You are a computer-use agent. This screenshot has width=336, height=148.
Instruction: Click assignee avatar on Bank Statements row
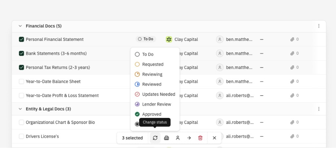tap(220, 53)
